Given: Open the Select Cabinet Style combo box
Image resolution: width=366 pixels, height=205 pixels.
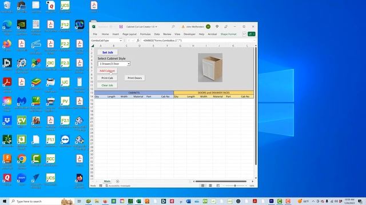Looking at the screenshot, I should [x=114, y=64].
